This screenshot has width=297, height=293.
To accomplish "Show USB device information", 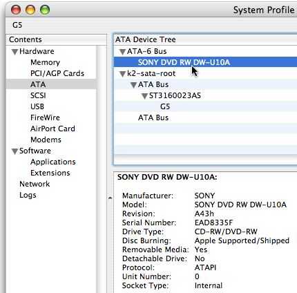I will click(x=37, y=106).
